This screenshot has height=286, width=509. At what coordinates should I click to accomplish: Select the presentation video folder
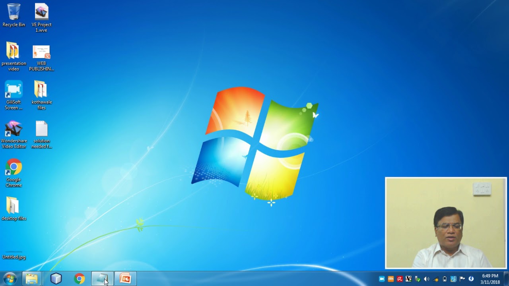pyautogui.click(x=14, y=56)
